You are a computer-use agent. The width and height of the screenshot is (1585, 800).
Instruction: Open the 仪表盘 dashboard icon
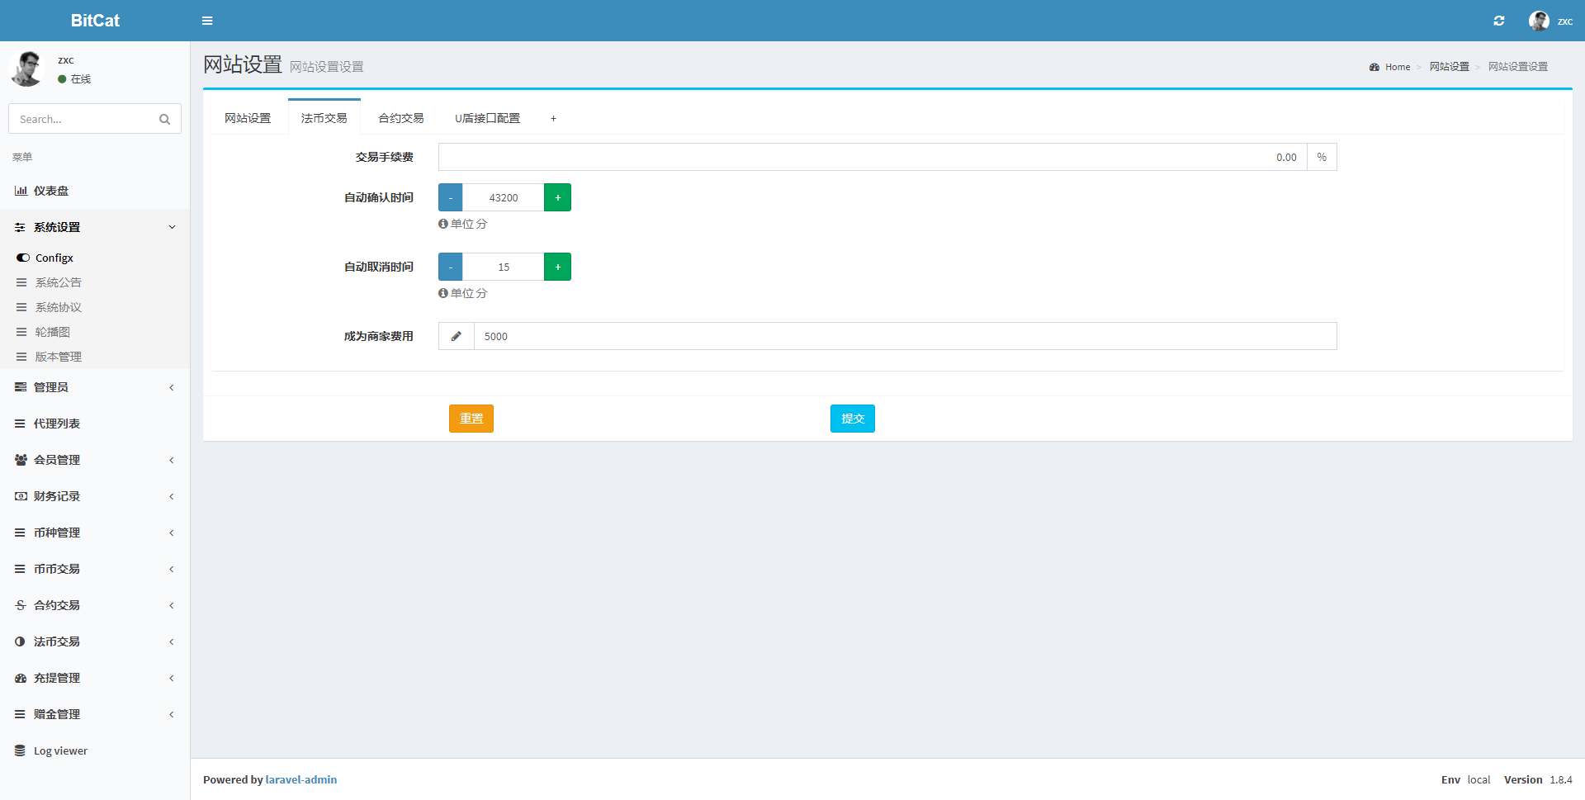tap(21, 191)
